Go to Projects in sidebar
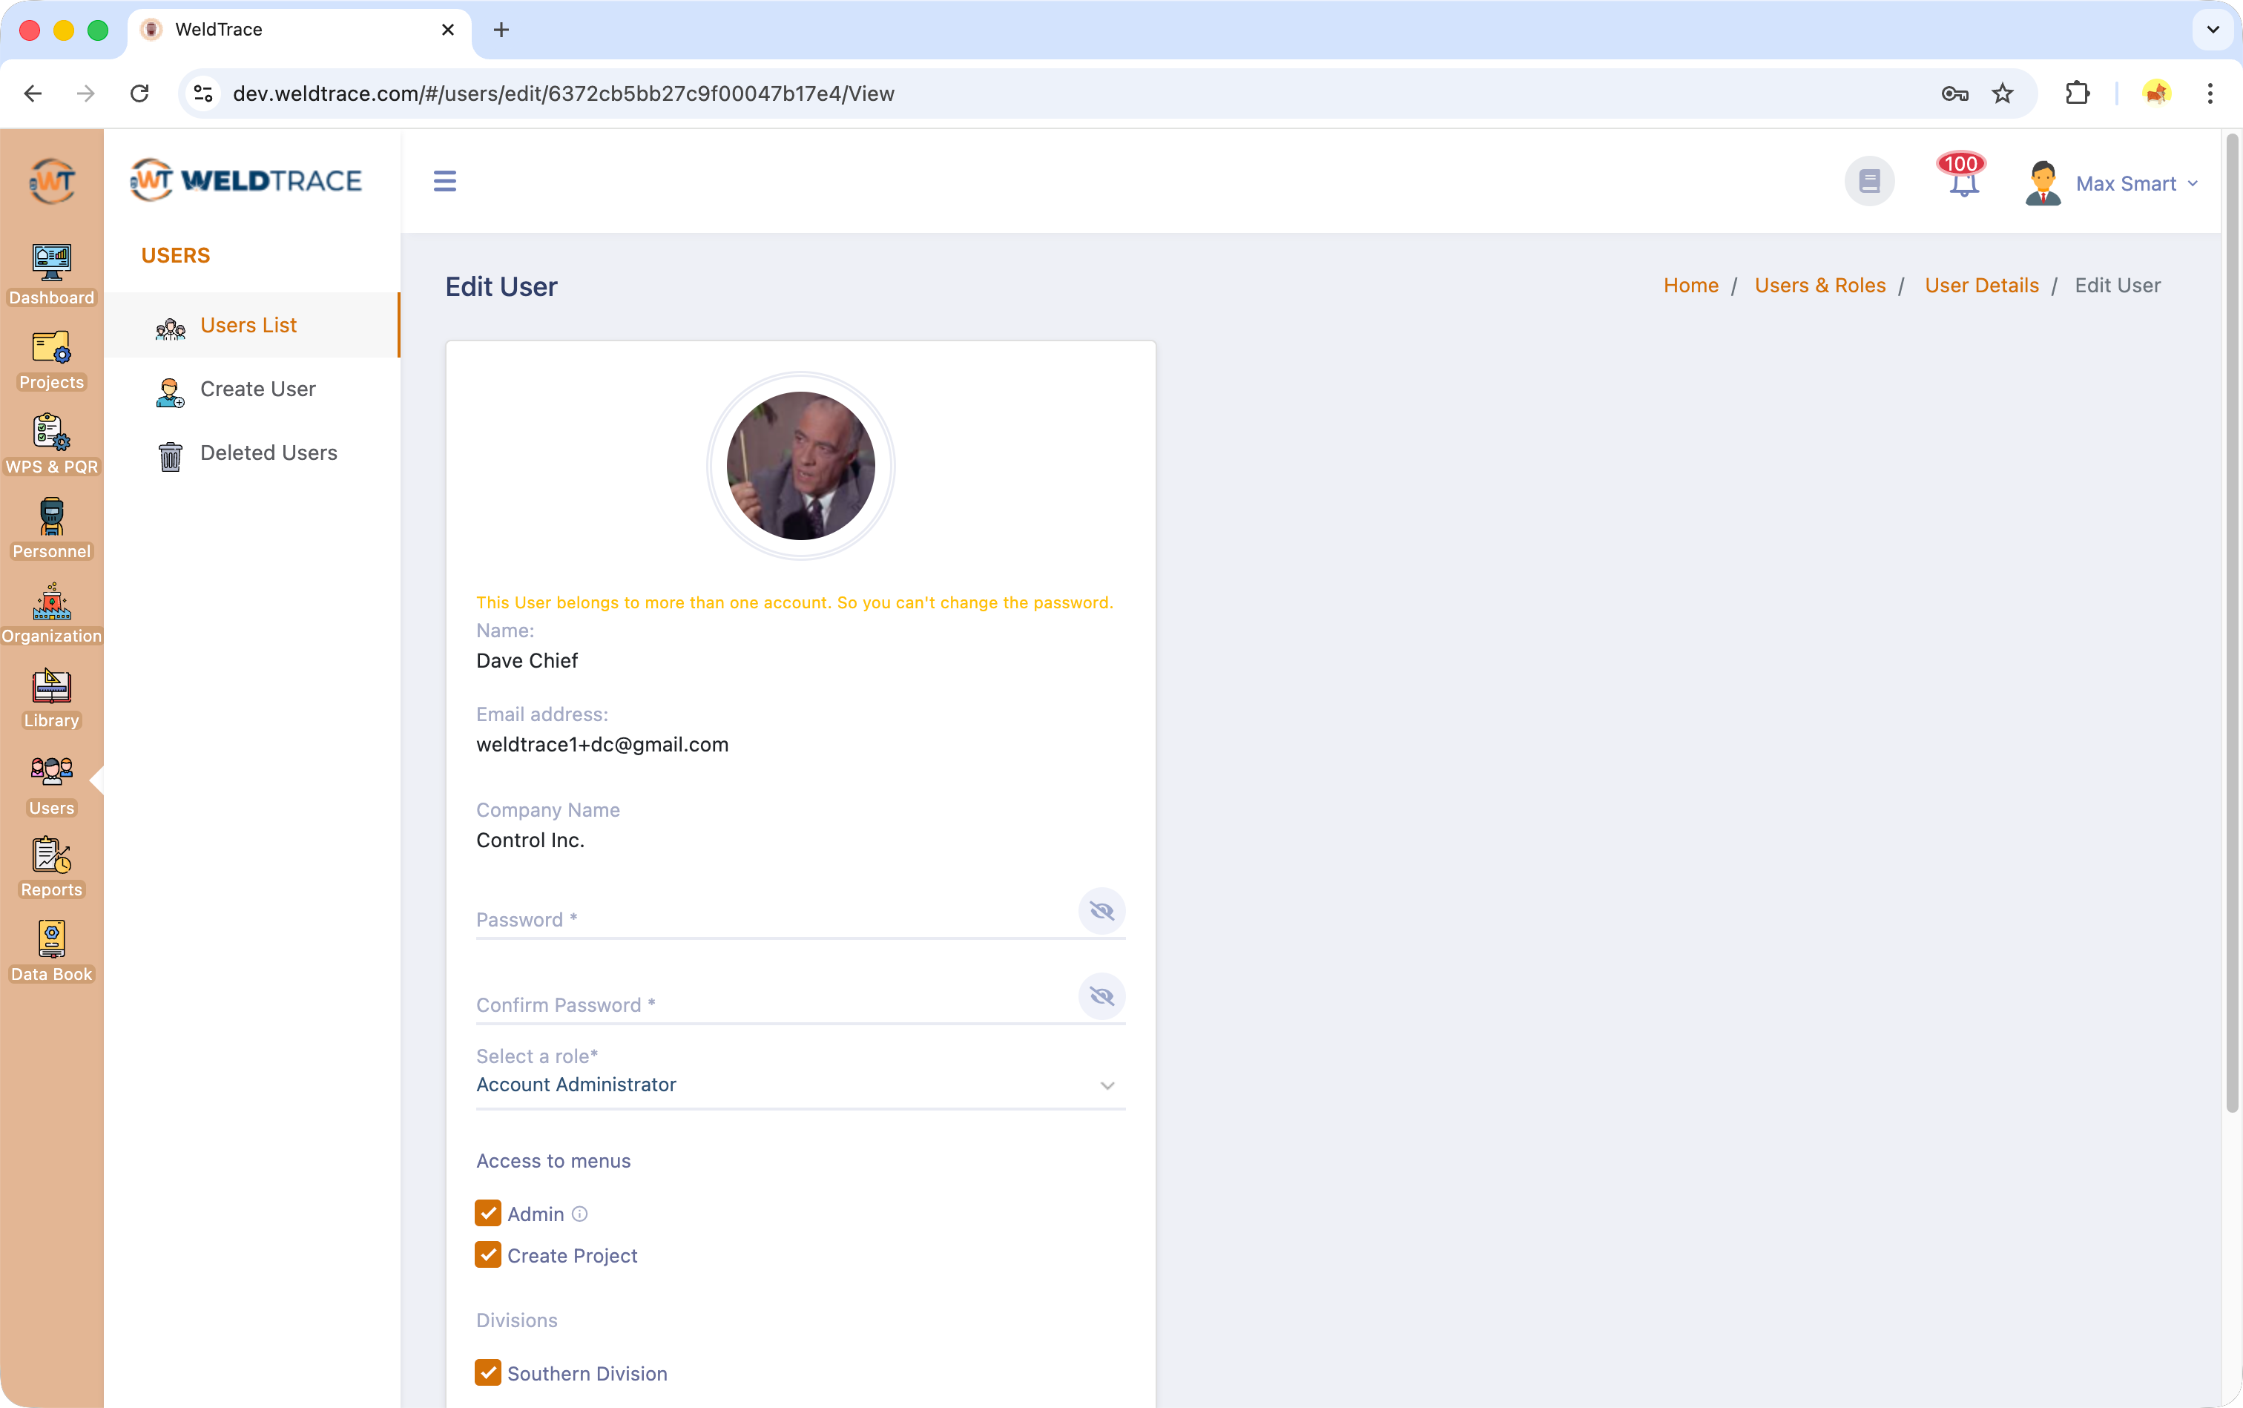2243x1408 pixels. (x=51, y=360)
